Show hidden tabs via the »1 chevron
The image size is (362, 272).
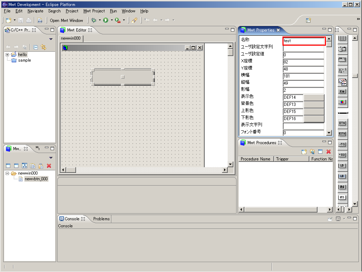(37, 148)
